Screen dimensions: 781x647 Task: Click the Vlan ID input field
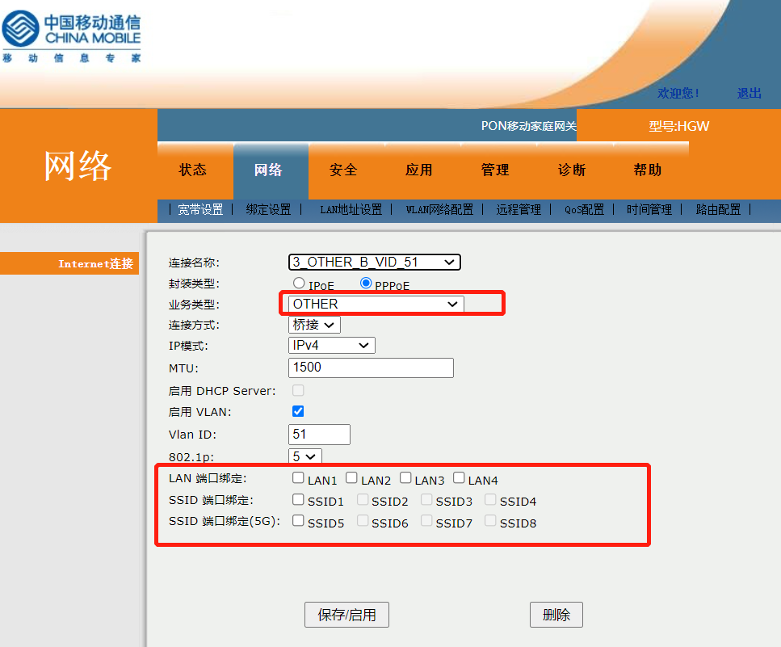[x=319, y=435]
